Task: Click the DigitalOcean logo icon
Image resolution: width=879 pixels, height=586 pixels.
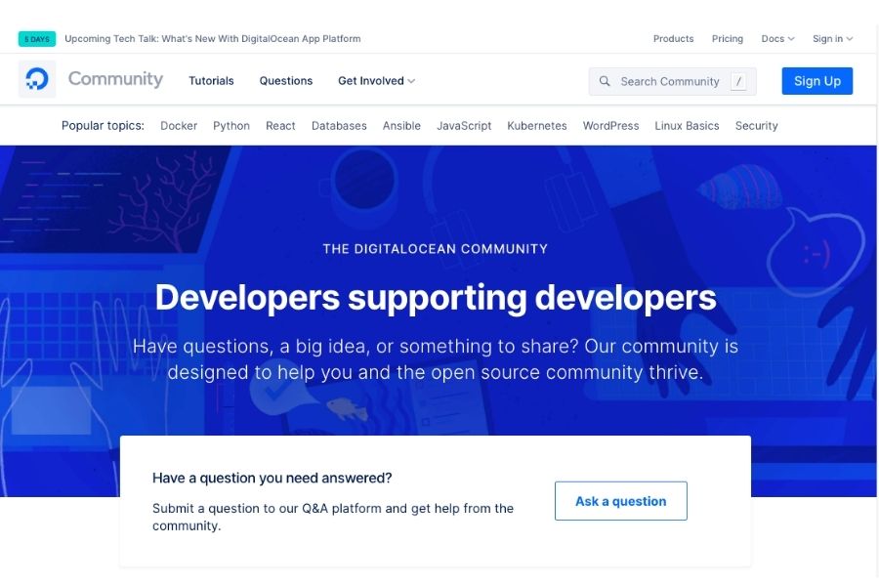Action: (x=37, y=80)
